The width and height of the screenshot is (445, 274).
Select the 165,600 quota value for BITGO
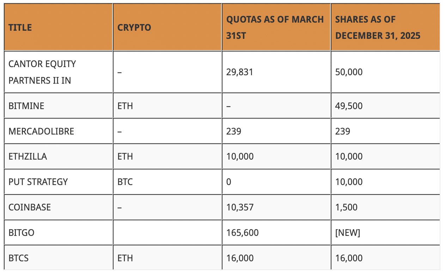click(242, 232)
